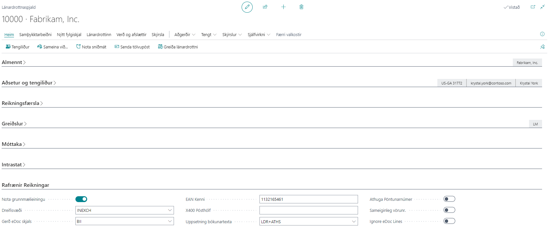This screenshot has height=231, width=558.
Task: Click the pin icon on action bar
Action: pyautogui.click(x=542, y=47)
